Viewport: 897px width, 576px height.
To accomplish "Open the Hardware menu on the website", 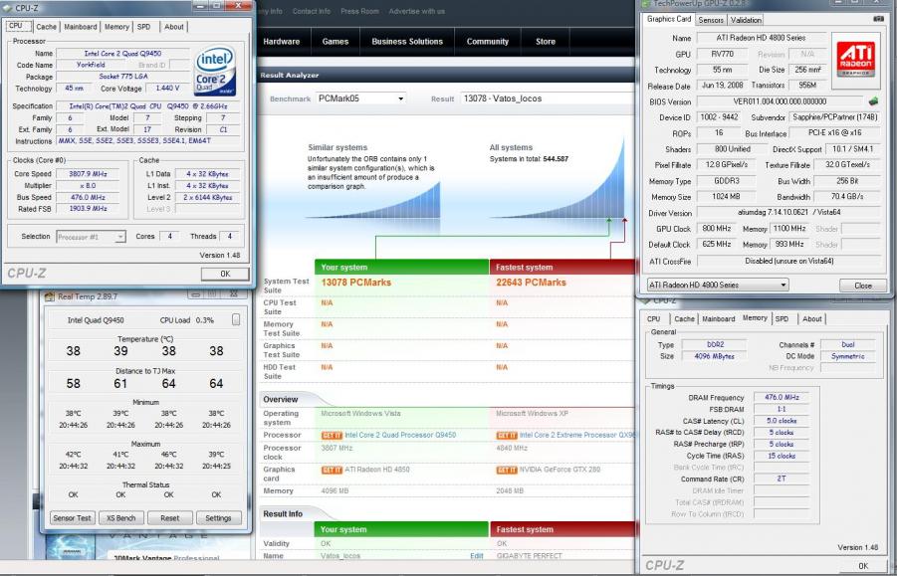I will coord(282,42).
